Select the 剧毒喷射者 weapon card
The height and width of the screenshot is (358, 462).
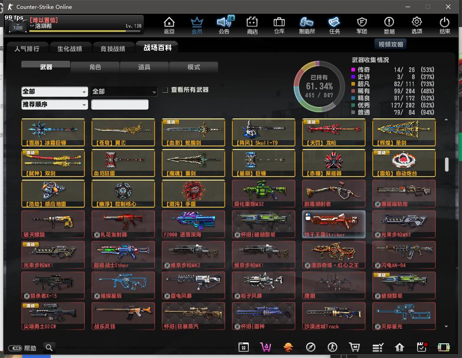[334, 193]
